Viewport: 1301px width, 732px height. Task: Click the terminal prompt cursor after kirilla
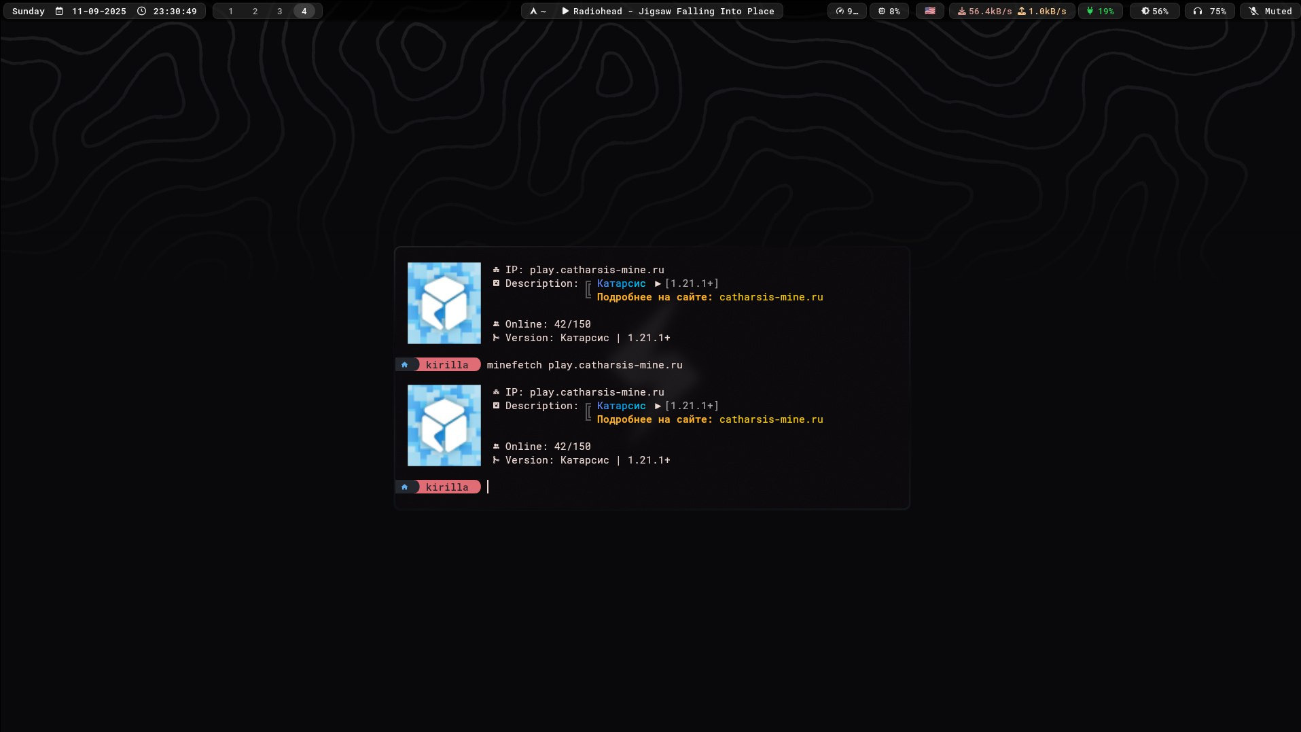(x=488, y=487)
